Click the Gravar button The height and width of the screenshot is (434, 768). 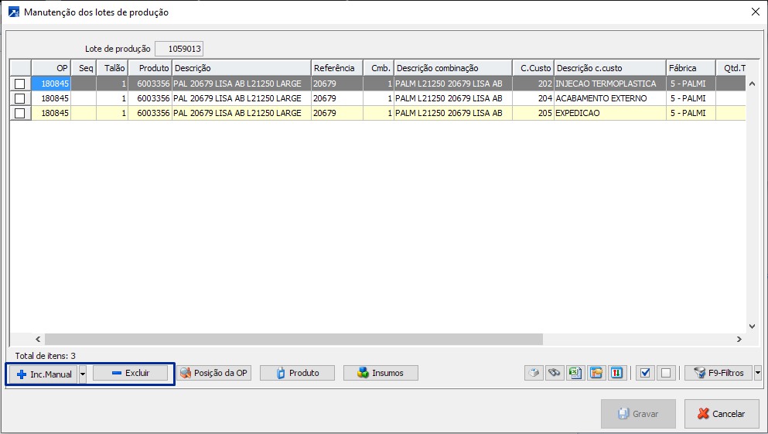point(639,414)
